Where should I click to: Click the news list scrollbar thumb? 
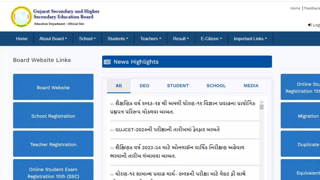262,107
